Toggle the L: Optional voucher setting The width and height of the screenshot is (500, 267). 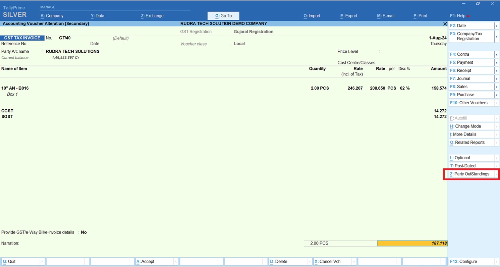pyautogui.click(x=471, y=158)
